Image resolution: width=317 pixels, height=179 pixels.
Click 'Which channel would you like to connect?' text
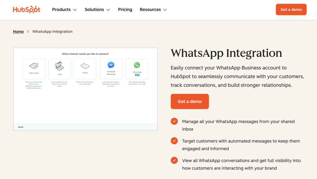click(85, 54)
